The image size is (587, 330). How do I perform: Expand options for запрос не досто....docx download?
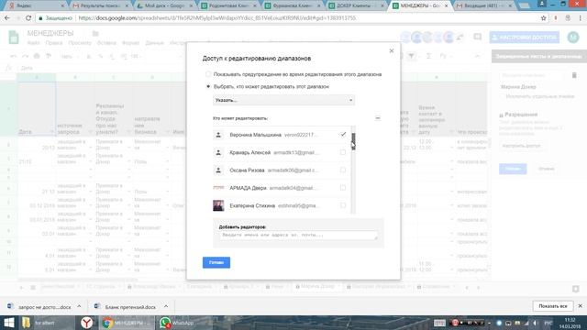coord(79,306)
